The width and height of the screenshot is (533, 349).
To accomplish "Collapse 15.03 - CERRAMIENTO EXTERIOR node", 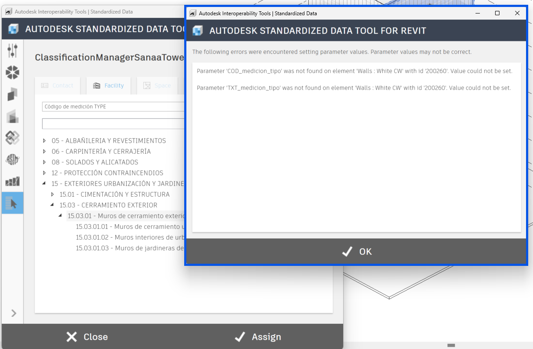I will click(x=52, y=205).
